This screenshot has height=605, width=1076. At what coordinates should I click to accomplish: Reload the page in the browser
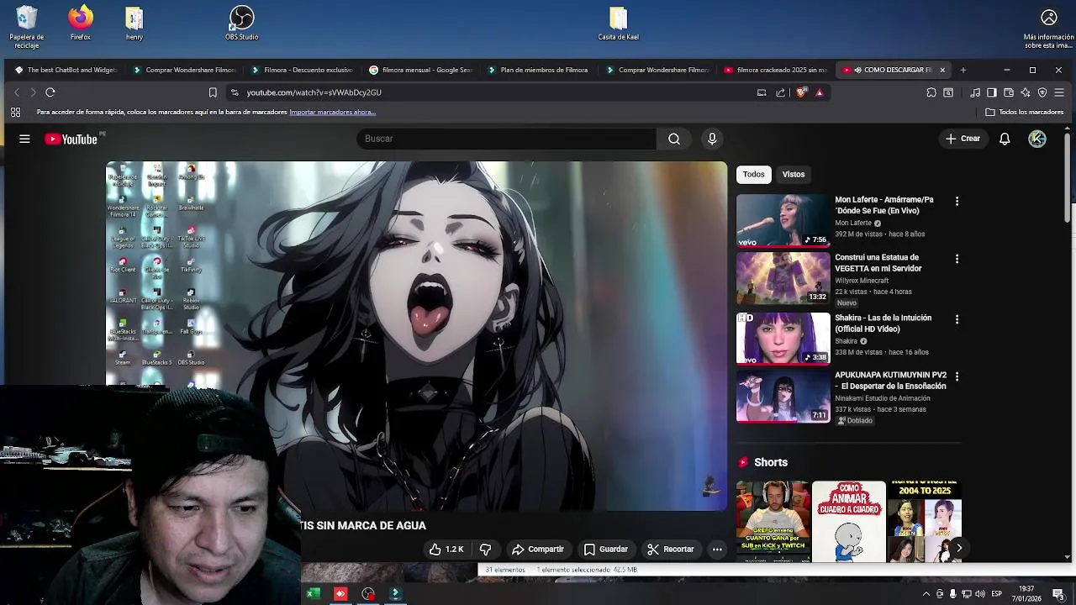click(x=50, y=92)
